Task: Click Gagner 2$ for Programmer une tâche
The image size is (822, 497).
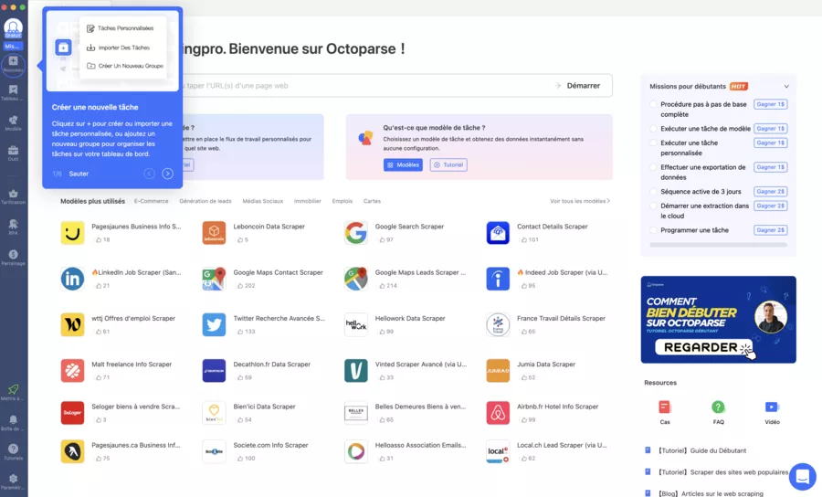Action: [771, 230]
